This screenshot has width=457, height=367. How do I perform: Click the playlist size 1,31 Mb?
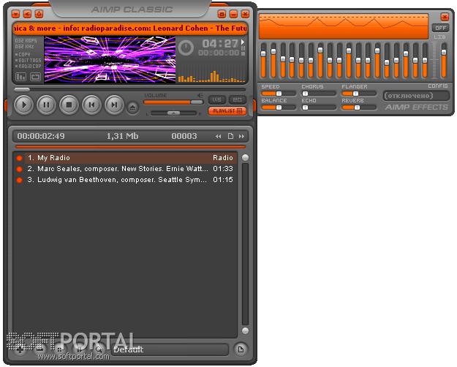click(x=122, y=136)
